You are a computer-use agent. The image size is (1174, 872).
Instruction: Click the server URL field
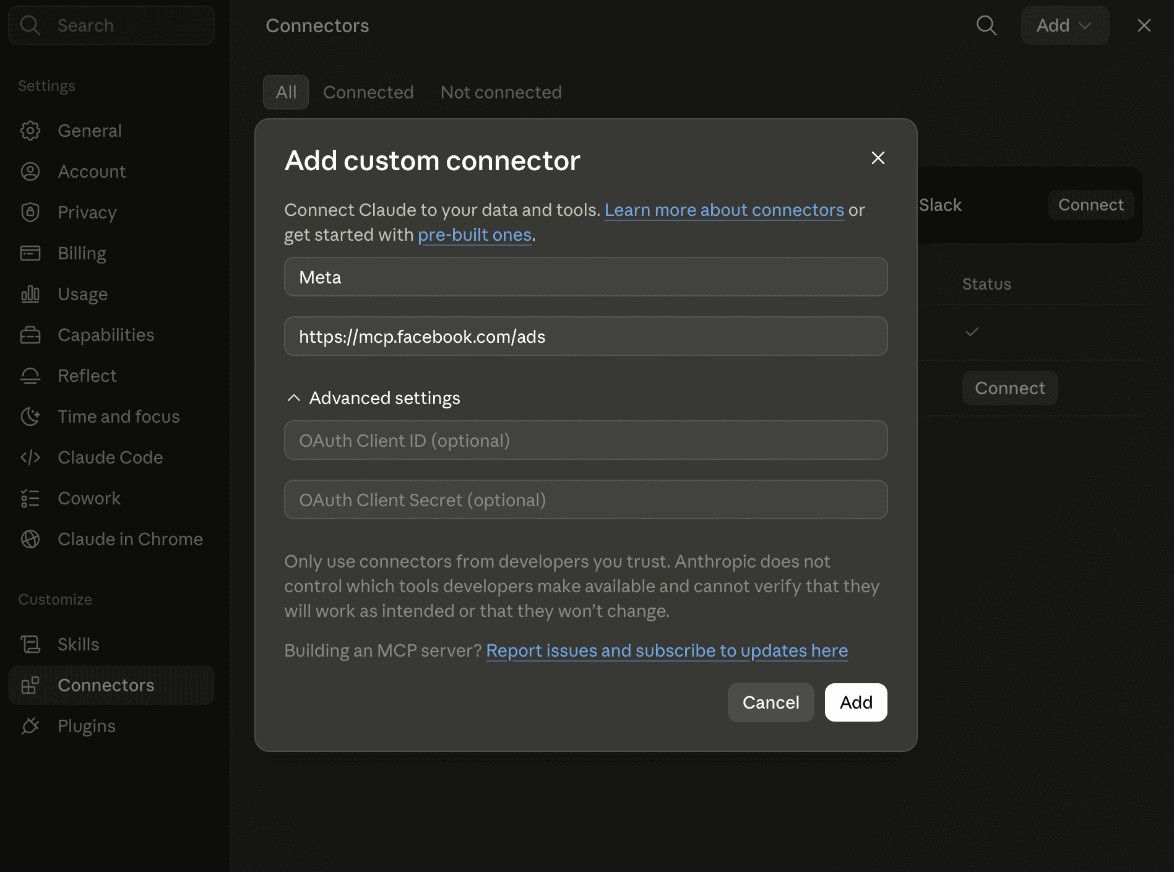[586, 336]
